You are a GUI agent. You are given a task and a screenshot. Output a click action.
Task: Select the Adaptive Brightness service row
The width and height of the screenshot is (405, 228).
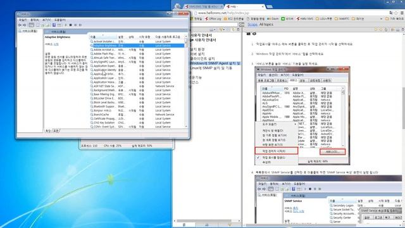[x=137, y=46]
